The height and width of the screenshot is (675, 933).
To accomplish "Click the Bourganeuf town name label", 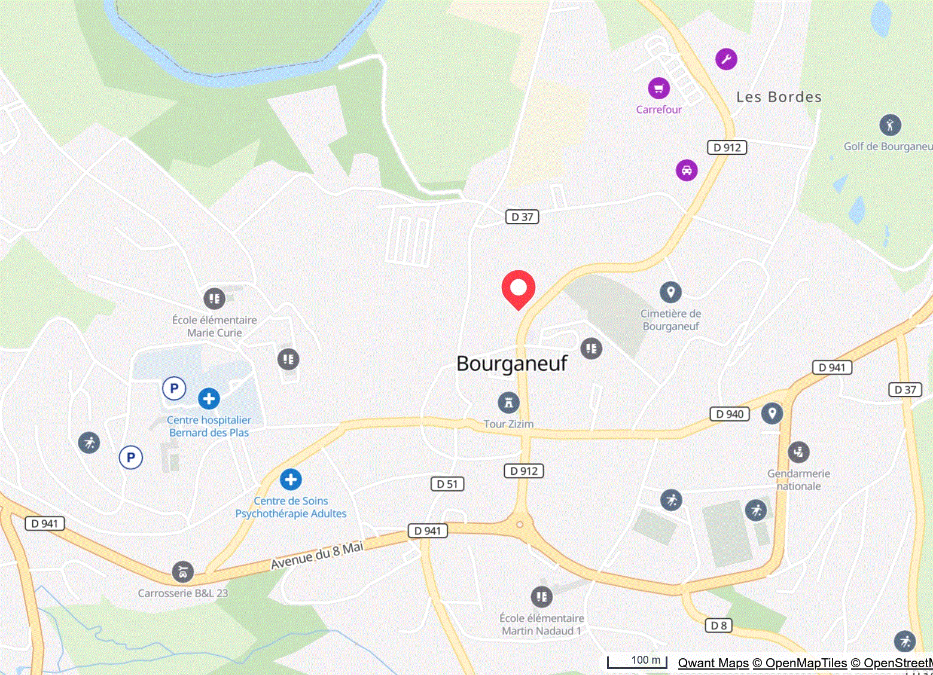I will tap(511, 364).
